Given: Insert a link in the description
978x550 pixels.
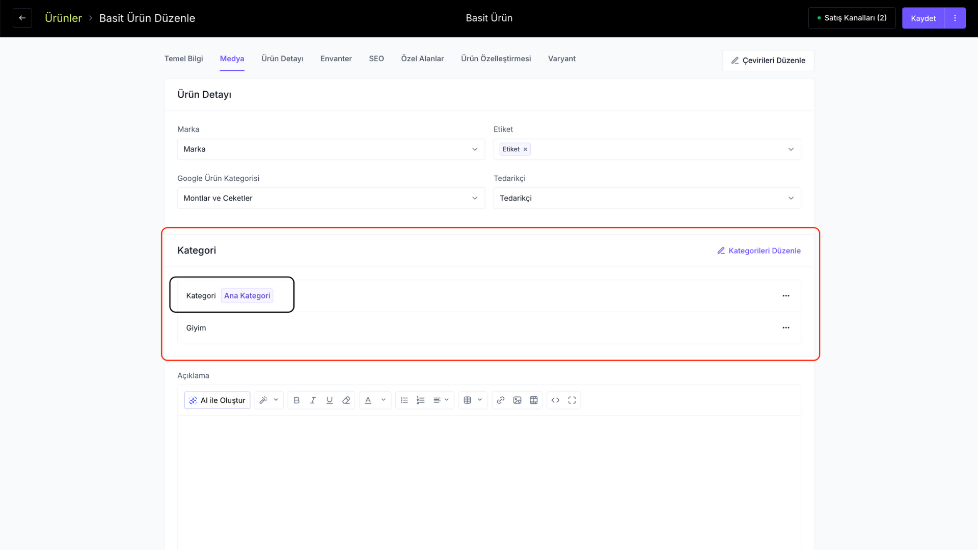Looking at the screenshot, I should (x=501, y=400).
